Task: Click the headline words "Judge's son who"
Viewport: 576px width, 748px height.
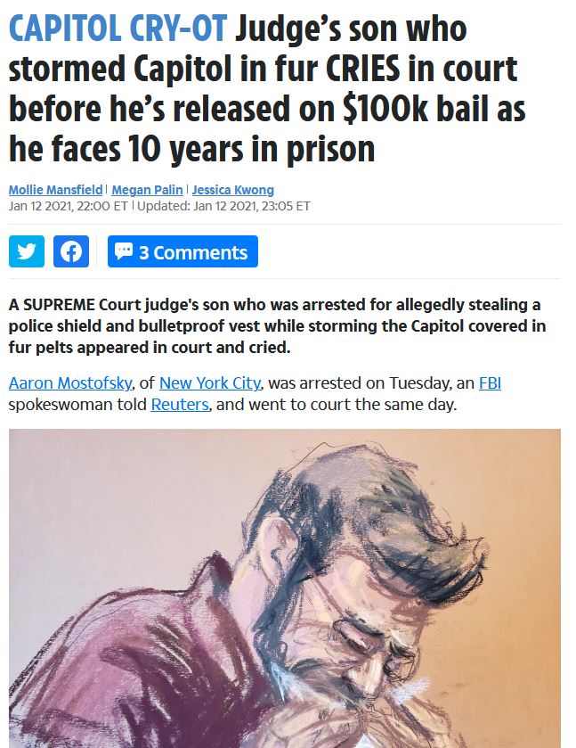Action: (351, 30)
